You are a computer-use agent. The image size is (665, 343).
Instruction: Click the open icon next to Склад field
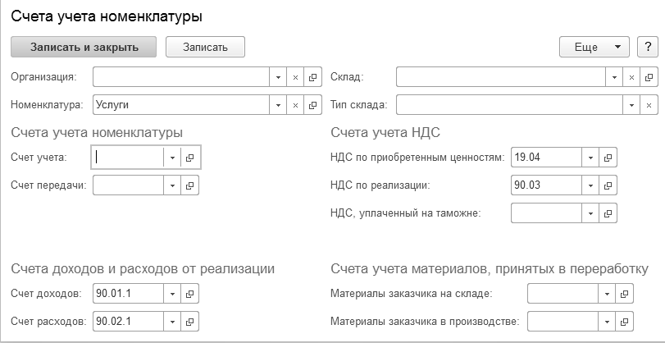pos(649,77)
